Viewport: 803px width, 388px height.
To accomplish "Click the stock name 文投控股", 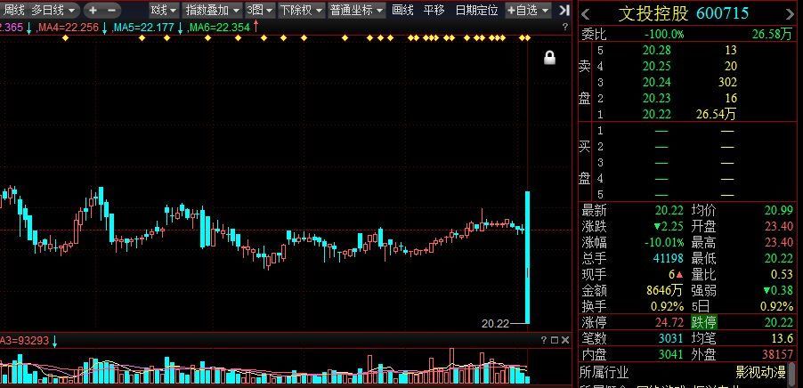I will (x=653, y=14).
